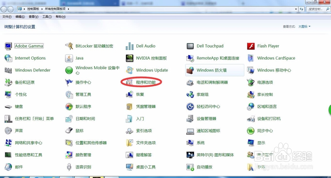331x178 pixels.
Task: Open the 区域和语言 link
Action: pyautogui.click(x=267, y=107)
